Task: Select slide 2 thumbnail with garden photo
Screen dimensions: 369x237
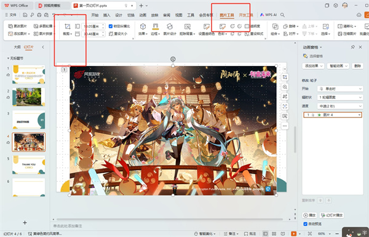Action: pos(29,97)
